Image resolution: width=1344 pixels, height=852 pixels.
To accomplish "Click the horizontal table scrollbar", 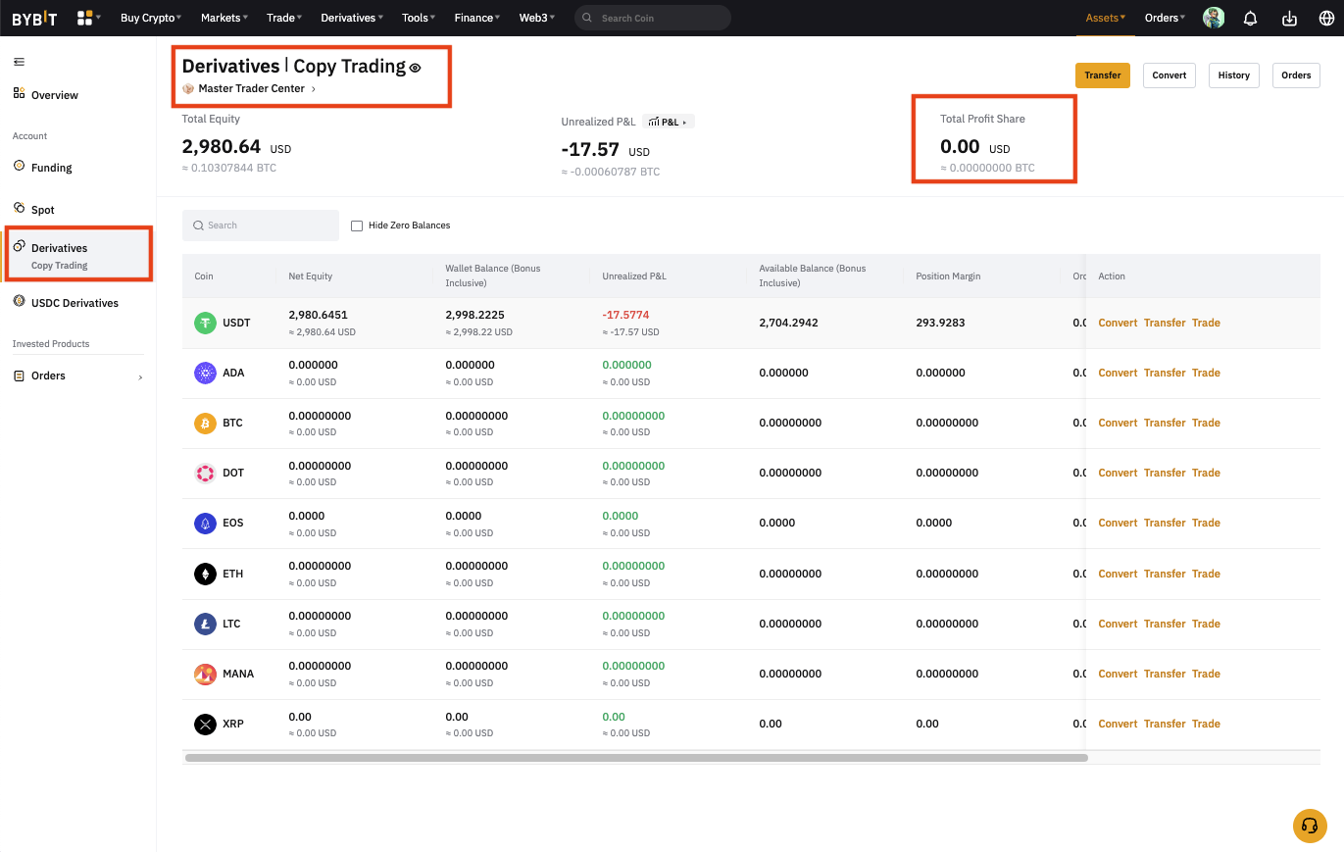I will pos(636,758).
